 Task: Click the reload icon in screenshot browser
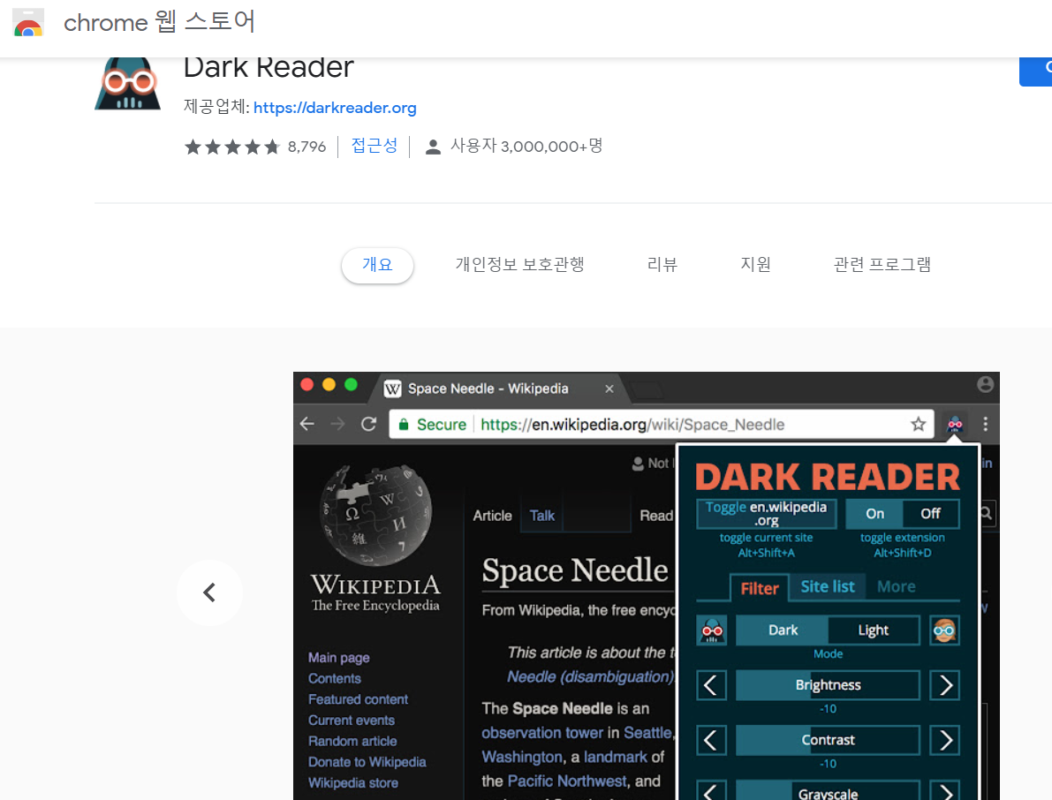pos(368,424)
